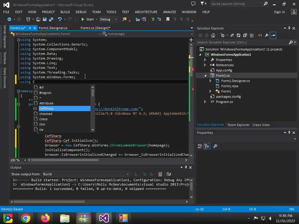299x224 pixels.
Task: Switch to the Form1.cs [Design] tab
Action: [95, 28]
